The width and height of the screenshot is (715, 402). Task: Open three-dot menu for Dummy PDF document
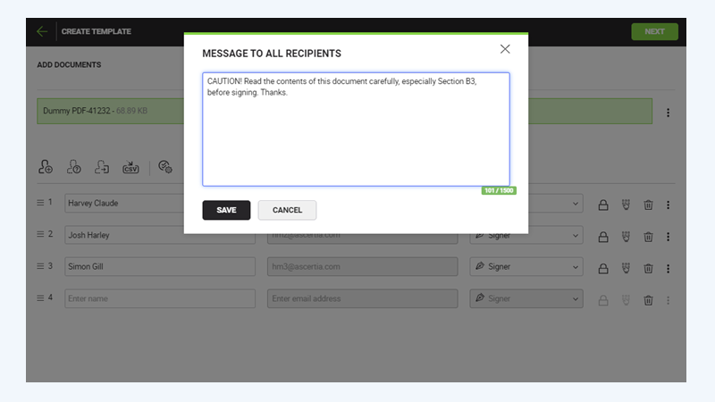point(668,113)
